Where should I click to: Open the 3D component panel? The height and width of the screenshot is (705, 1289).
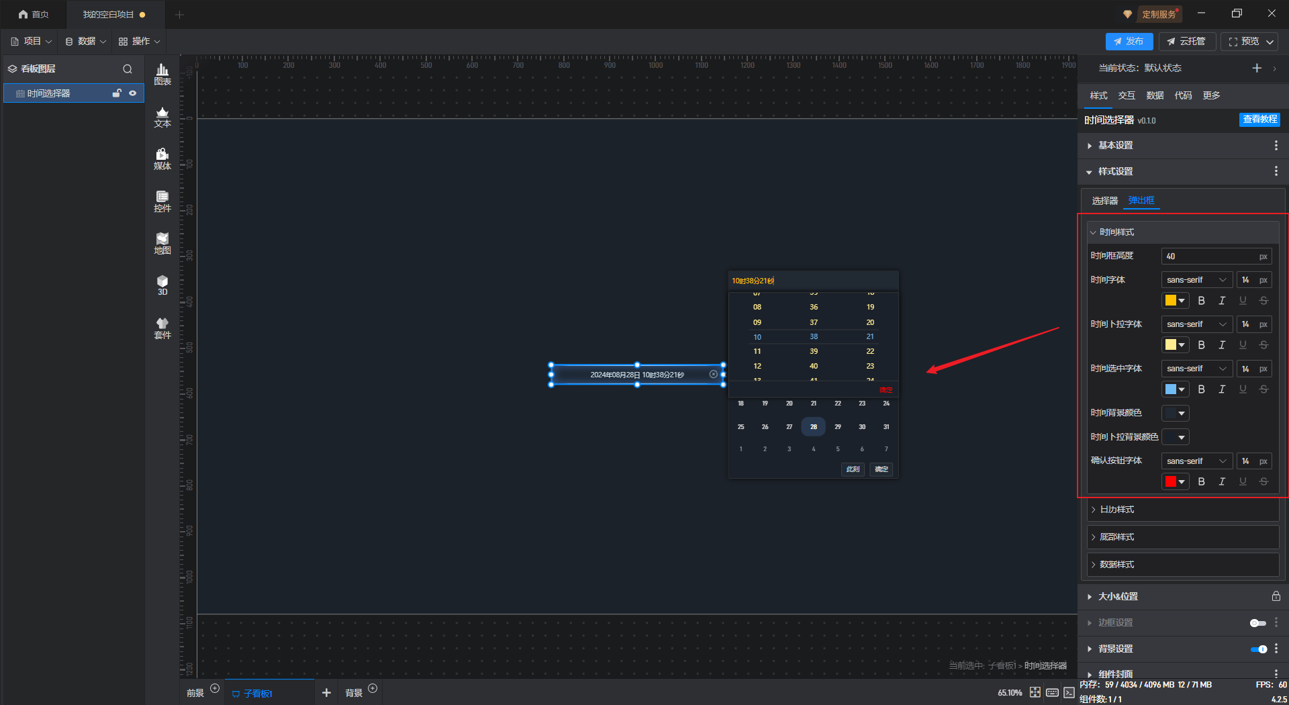(162, 285)
